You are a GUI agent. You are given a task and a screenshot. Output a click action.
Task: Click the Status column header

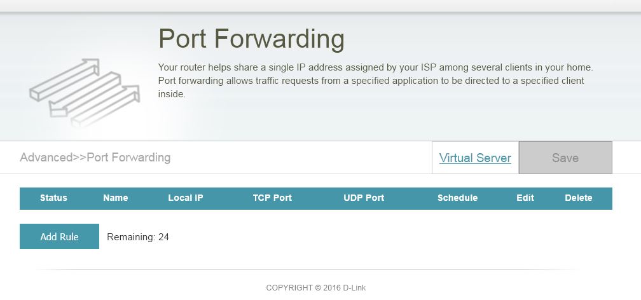pyautogui.click(x=53, y=198)
